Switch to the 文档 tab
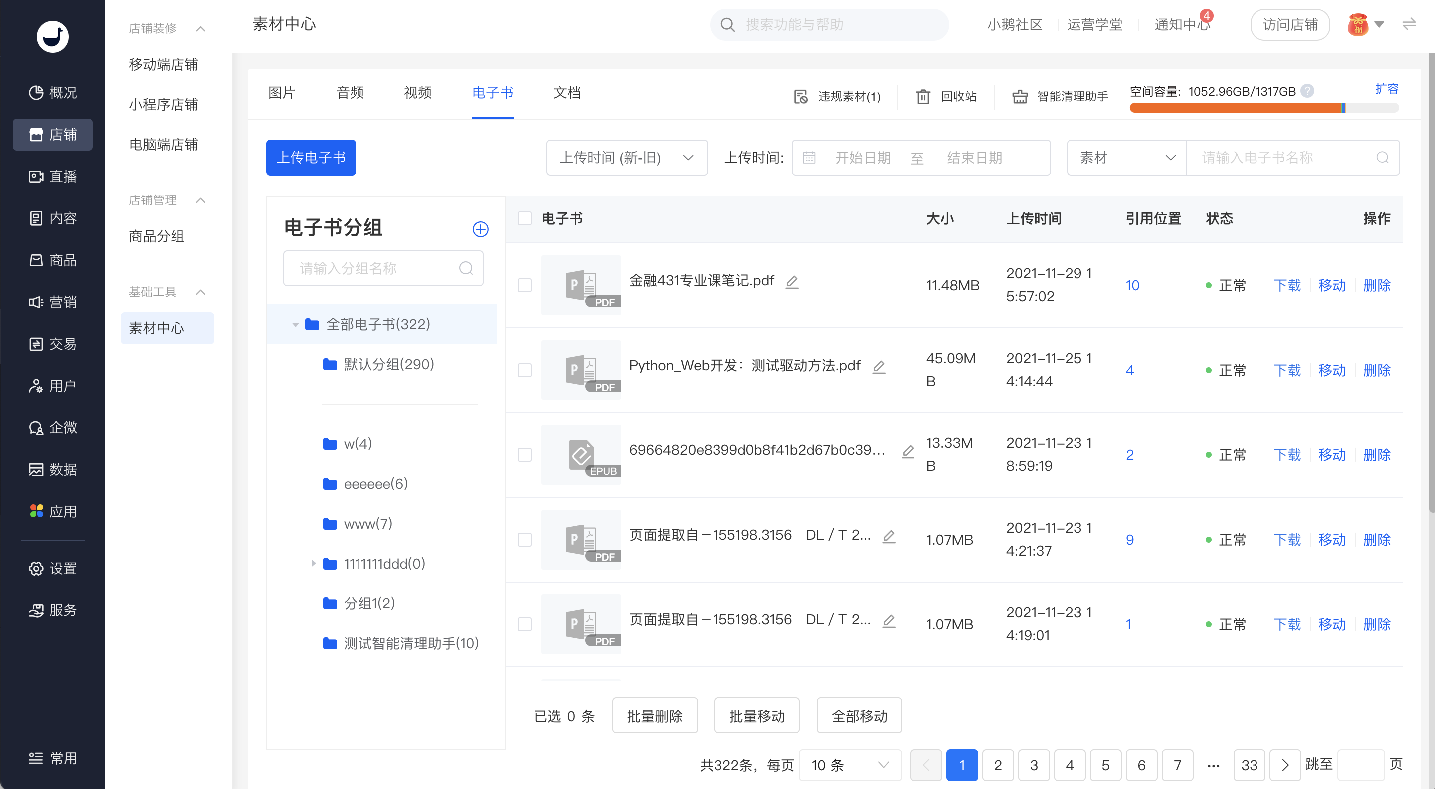Image resolution: width=1435 pixels, height=789 pixels. point(567,92)
